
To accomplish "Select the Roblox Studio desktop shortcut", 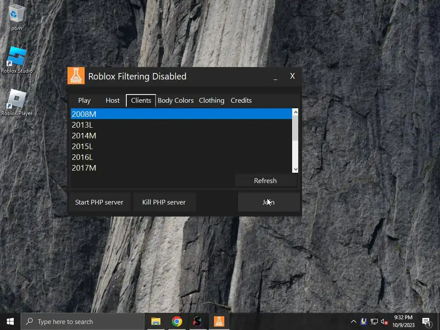I will click(17, 60).
